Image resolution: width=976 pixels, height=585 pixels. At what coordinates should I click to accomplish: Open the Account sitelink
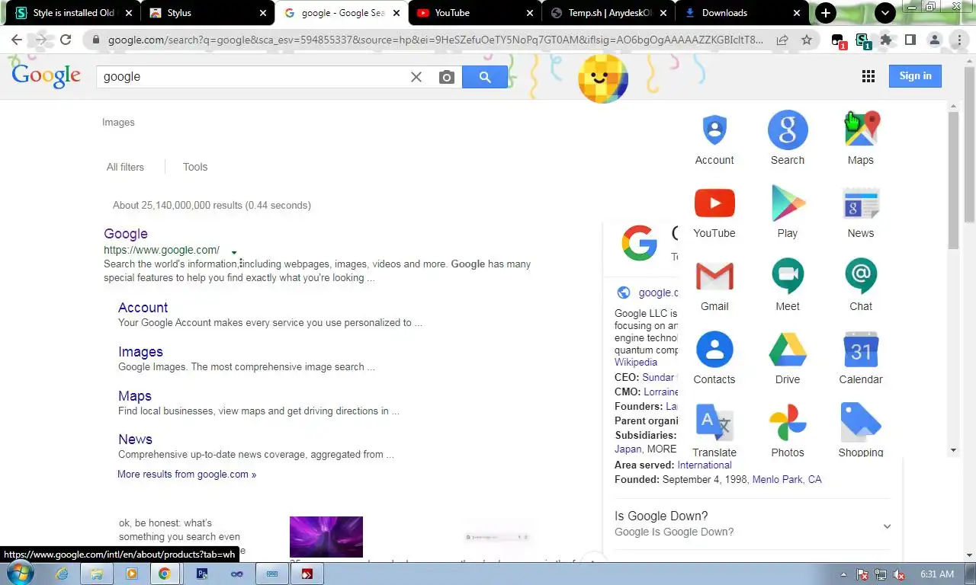coord(143,308)
